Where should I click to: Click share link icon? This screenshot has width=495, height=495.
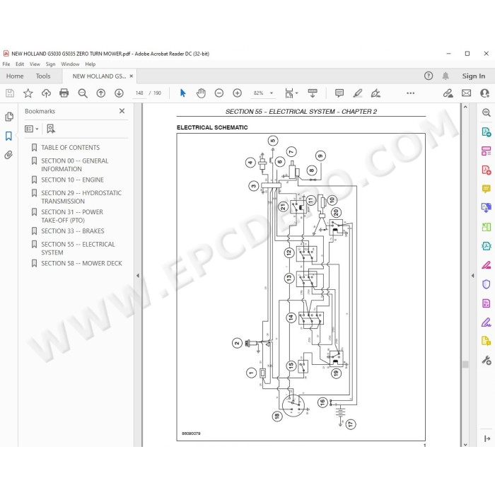click(x=448, y=93)
